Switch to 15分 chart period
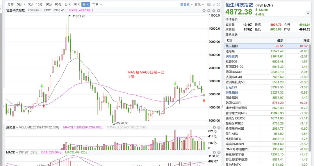 (39, 4)
